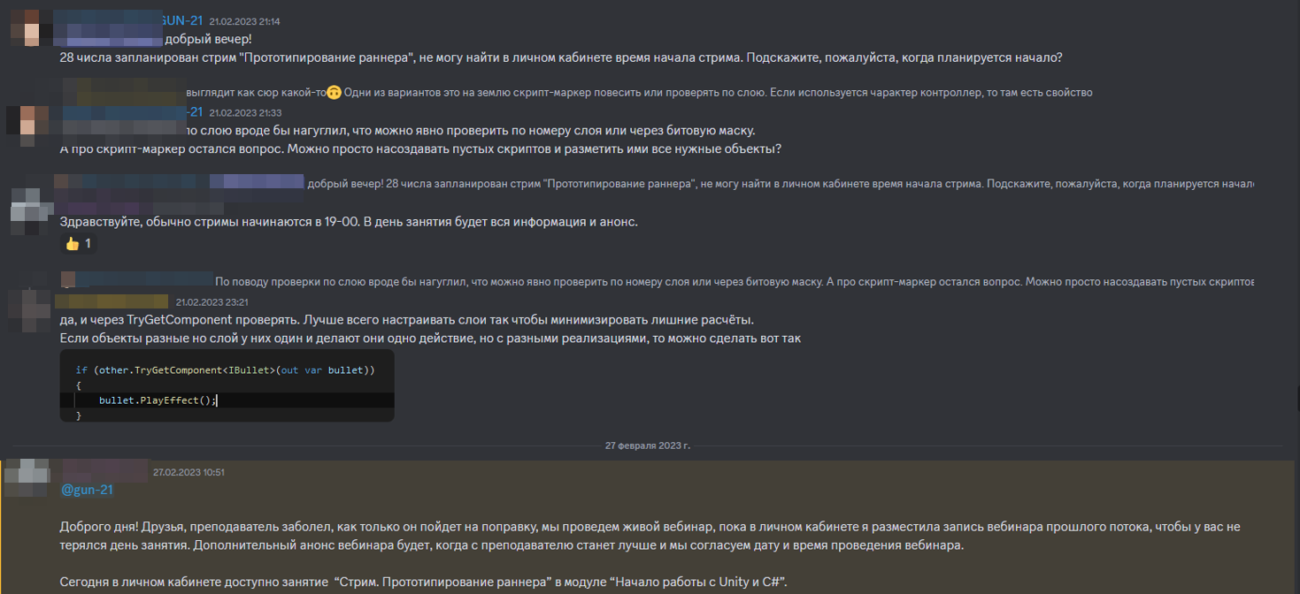Jump to replied message 'По поводу проверки по слою'
1300x594 pixels.
735,281
